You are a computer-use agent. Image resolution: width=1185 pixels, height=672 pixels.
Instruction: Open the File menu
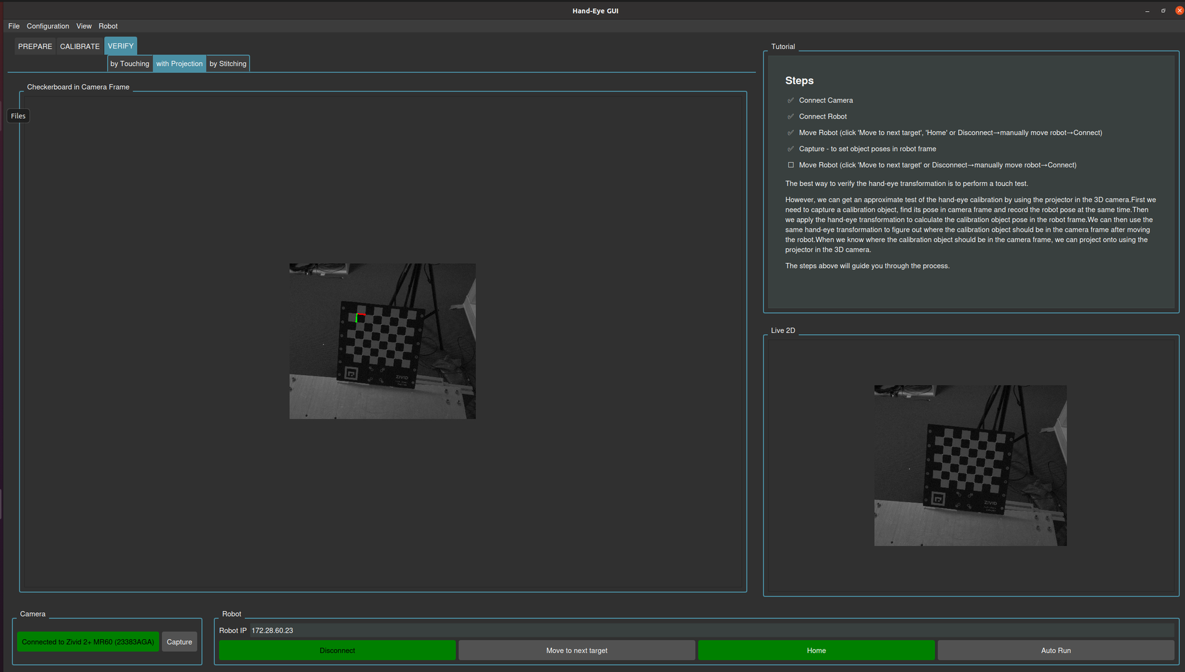pyautogui.click(x=14, y=26)
